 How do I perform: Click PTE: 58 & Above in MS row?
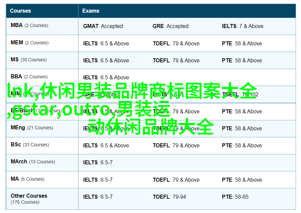[242, 61]
